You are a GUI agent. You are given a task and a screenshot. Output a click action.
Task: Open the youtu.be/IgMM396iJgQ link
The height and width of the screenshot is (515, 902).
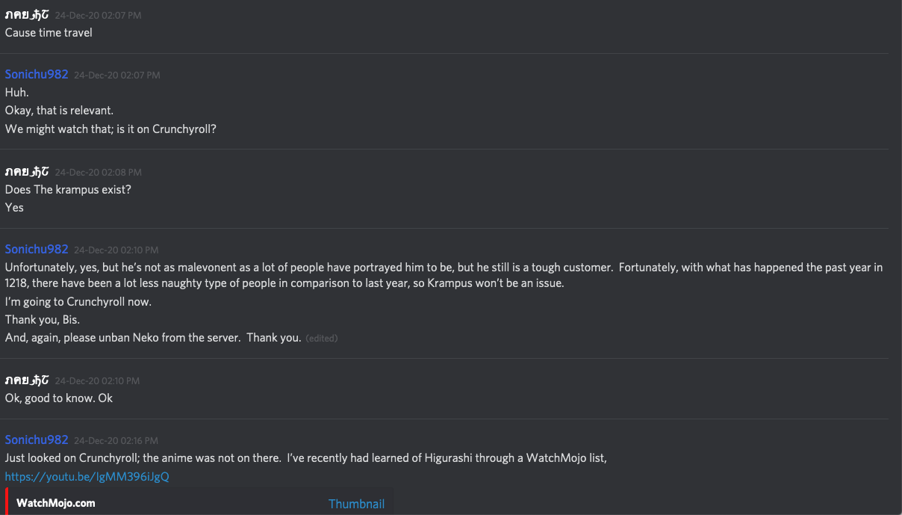pos(87,476)
